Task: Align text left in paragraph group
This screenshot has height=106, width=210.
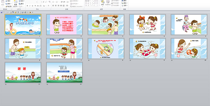Action: [53, 6]
